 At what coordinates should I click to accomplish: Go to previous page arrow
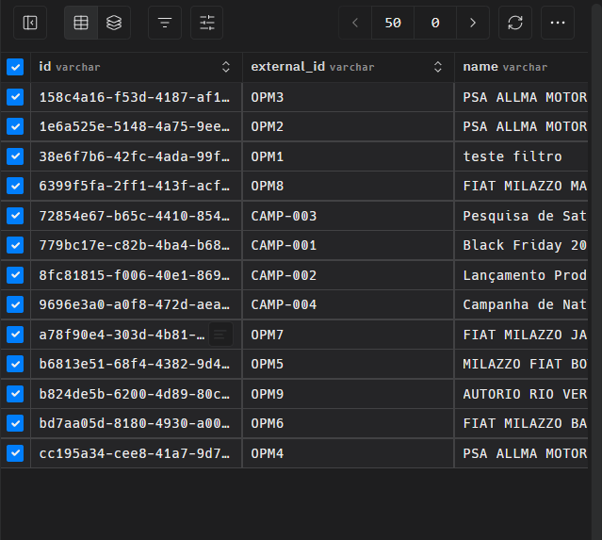355,23
